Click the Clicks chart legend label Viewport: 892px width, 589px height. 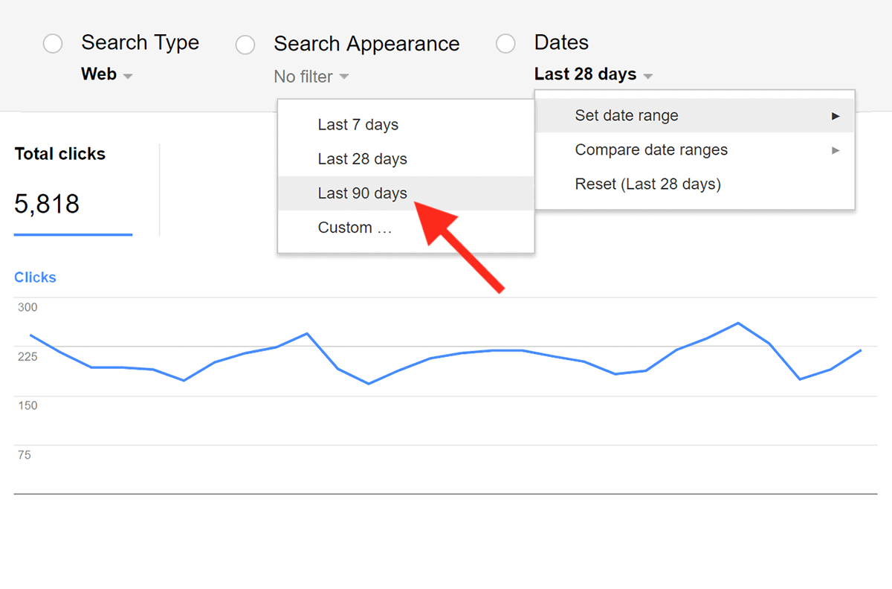tap(35, 277)
